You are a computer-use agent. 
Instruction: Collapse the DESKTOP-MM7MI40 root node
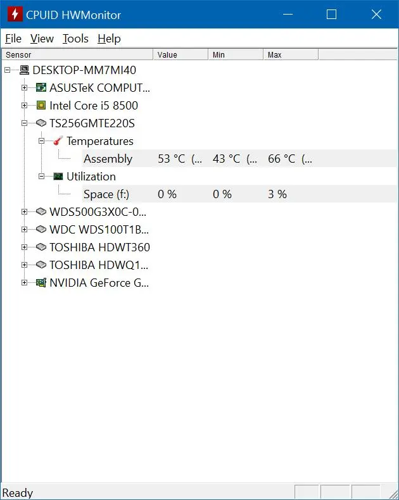coord(8,70)
